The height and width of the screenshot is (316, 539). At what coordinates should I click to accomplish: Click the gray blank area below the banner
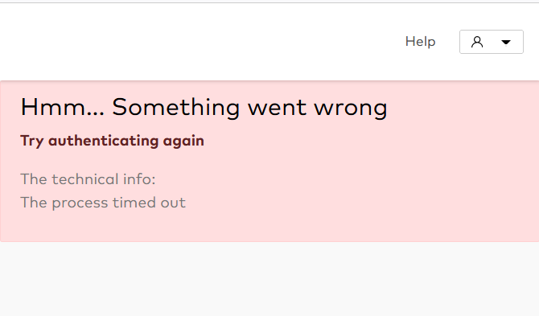(x=269, y=279)
